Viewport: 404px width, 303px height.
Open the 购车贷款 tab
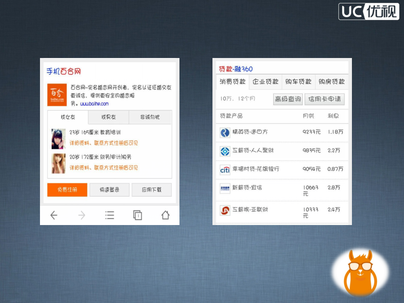[298, 82]
